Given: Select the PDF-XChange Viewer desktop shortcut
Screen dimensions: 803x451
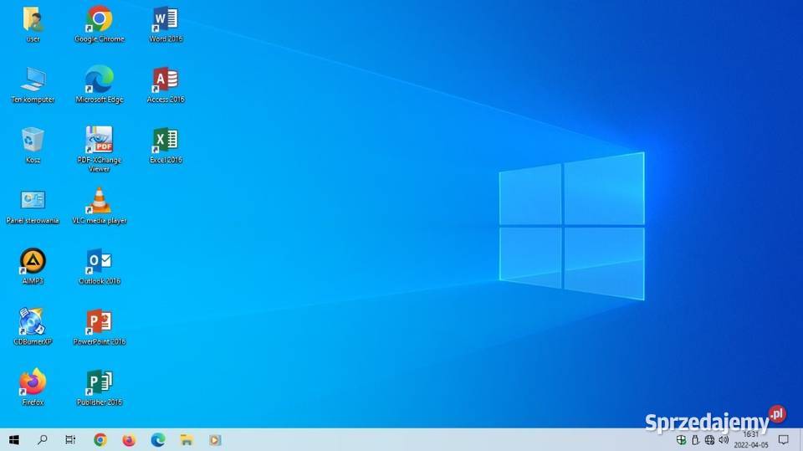Looking at the screenshot, I should coord(100,149).
